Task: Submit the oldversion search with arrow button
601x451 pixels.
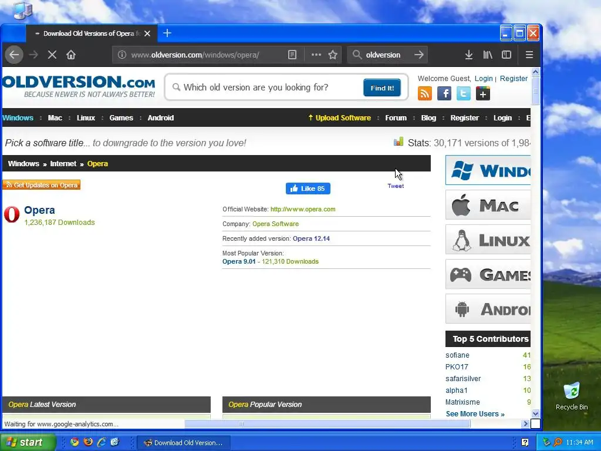Action: click(x=419, y=55)
